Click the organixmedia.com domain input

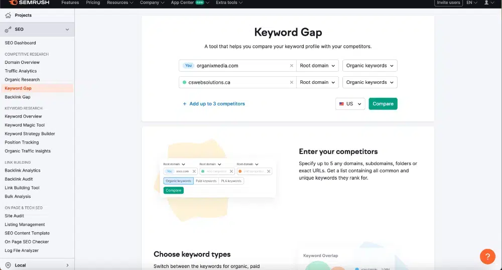click(x=237, y=66)
